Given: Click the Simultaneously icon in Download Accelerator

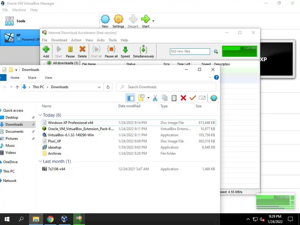Looking at the screenshot, I should point(144,52).
